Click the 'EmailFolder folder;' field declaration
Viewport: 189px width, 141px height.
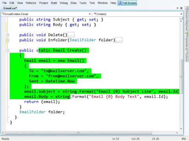42,112
